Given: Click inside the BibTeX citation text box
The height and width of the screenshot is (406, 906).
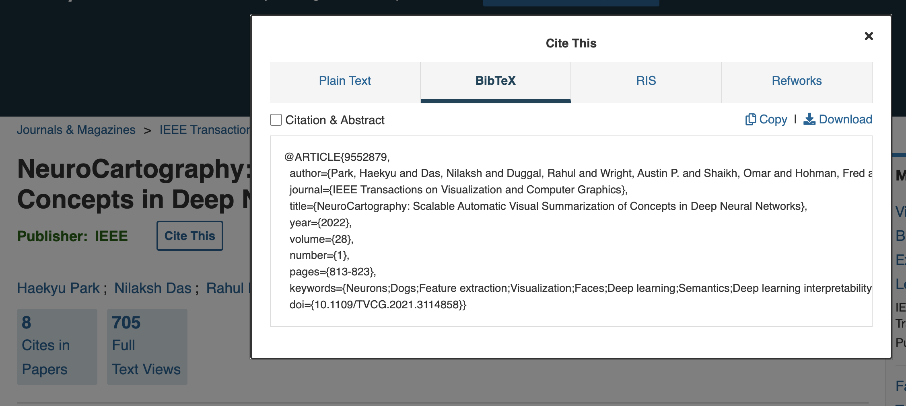Looking at the screenshot, I should (571, 231).
